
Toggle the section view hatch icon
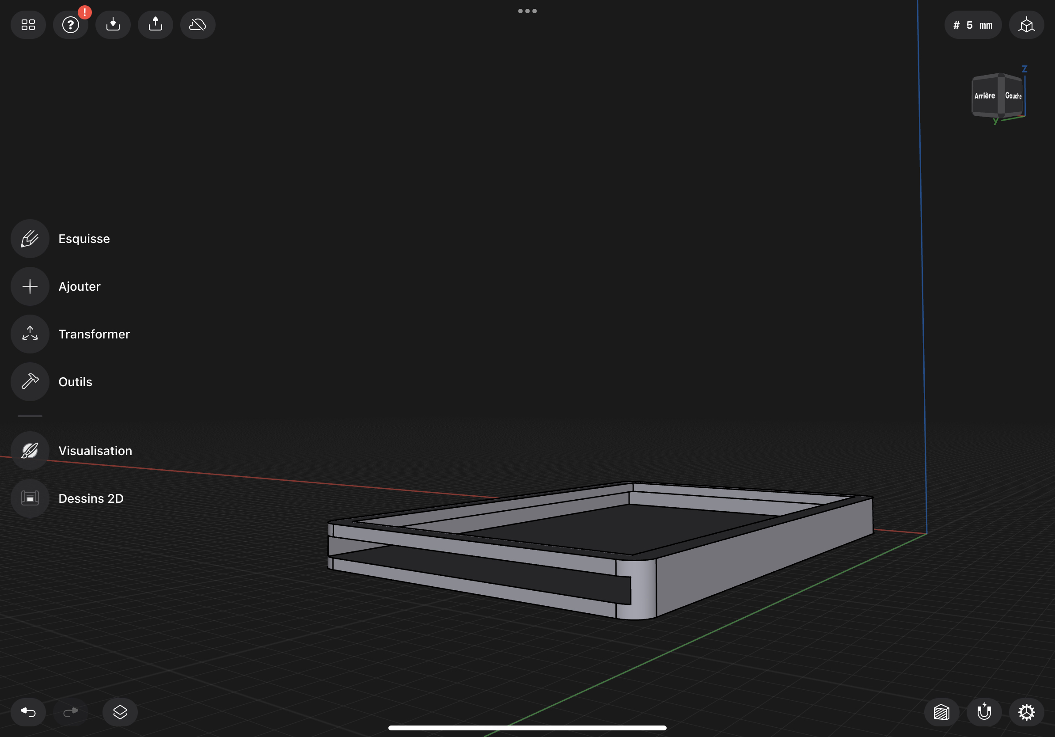click(941, 712)
